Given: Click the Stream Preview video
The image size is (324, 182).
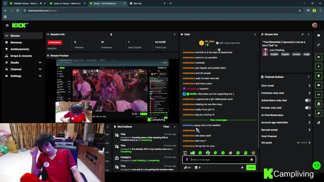Looking at the screenshot, I should pyautogui.click(x=112, y=91).
